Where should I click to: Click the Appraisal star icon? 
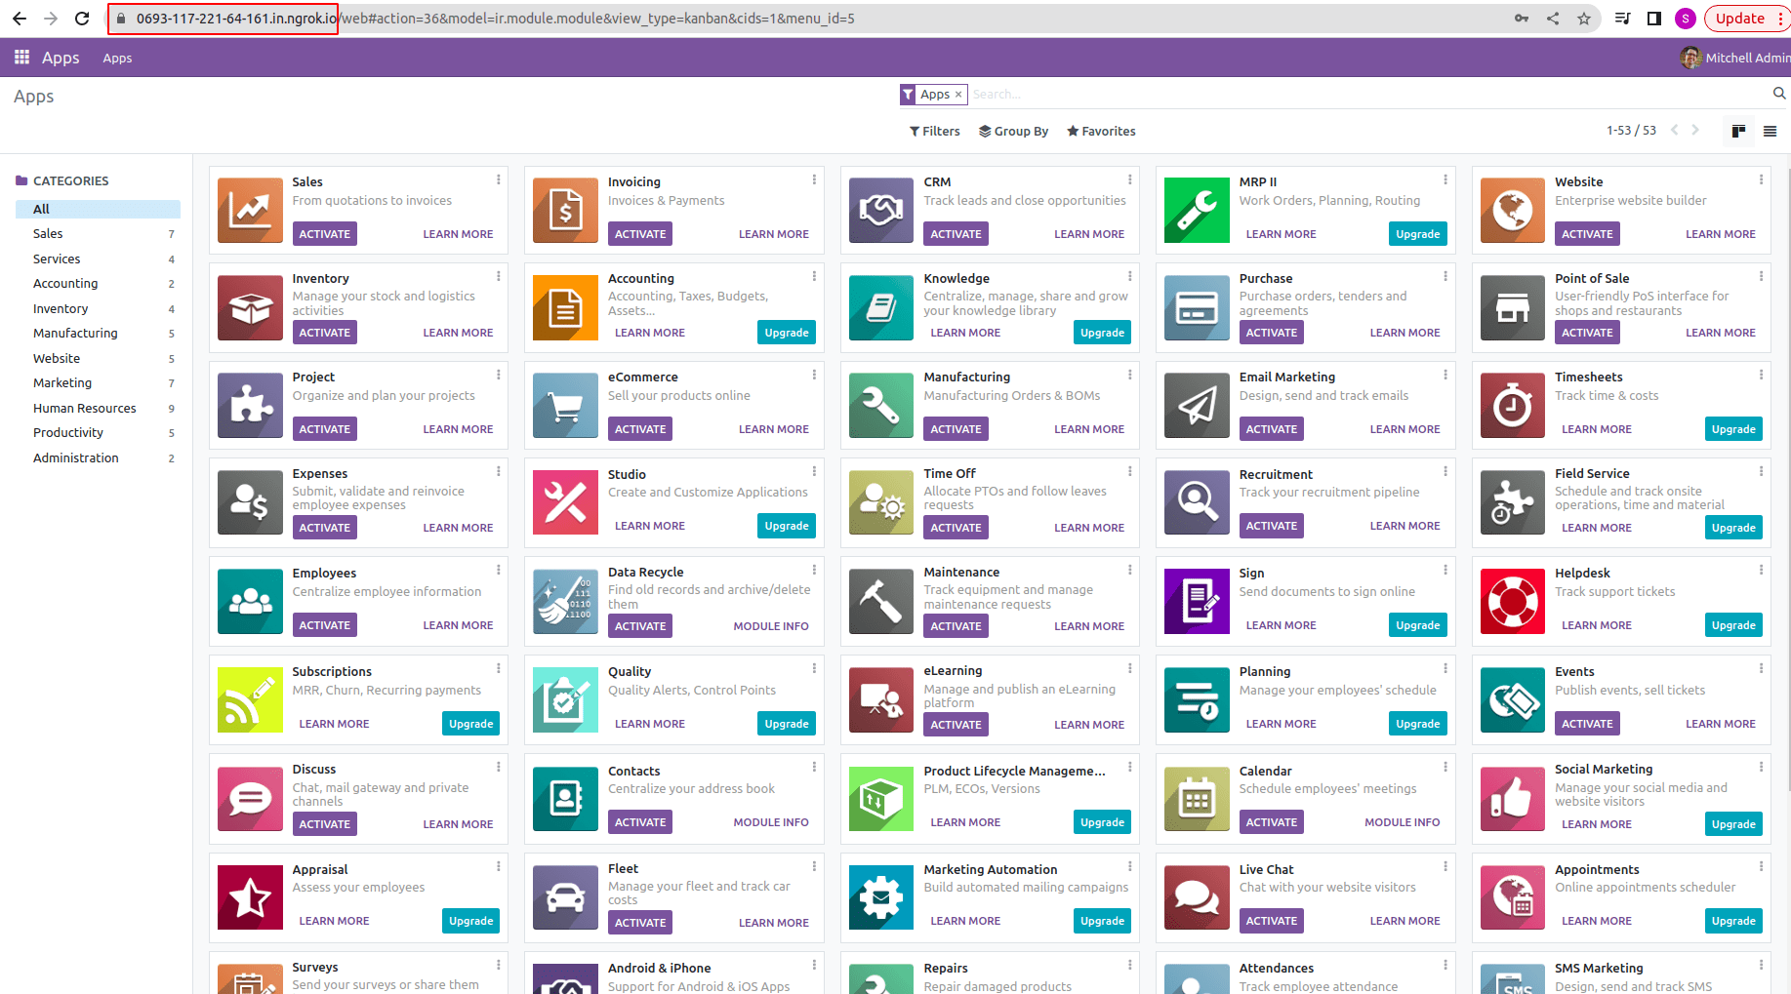(x=250, y=896)
